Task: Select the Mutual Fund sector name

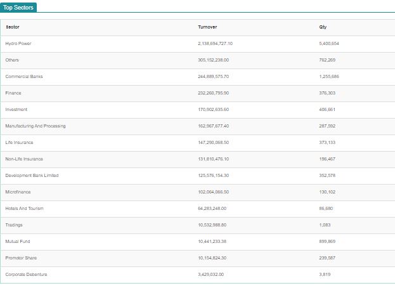Action: 18,242
